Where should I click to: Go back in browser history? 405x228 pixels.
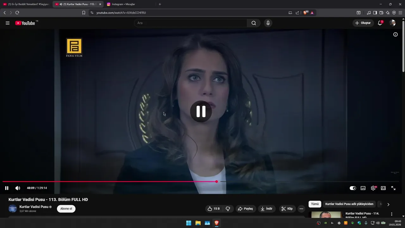click(4, 13)
